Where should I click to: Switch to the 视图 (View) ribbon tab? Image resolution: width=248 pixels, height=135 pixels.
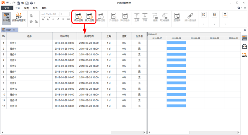click(26, 8)
